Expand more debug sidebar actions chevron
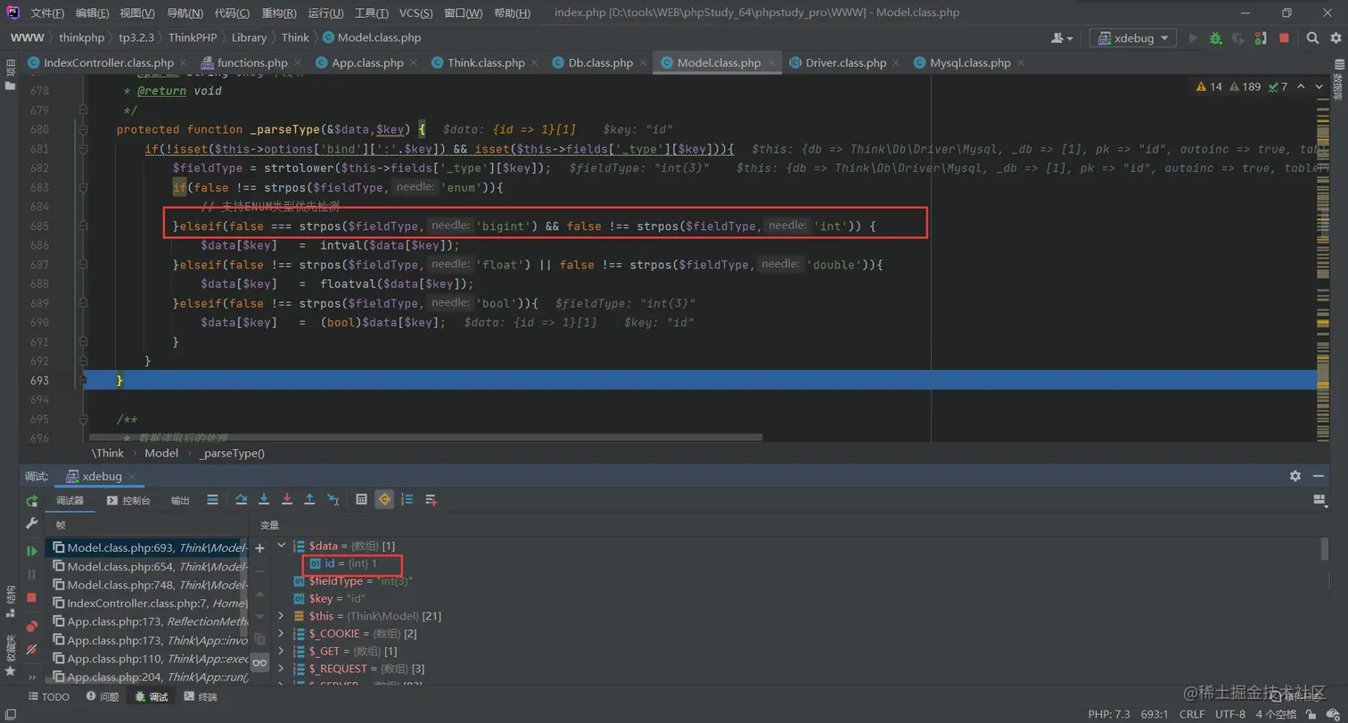 tap(32, 678)
